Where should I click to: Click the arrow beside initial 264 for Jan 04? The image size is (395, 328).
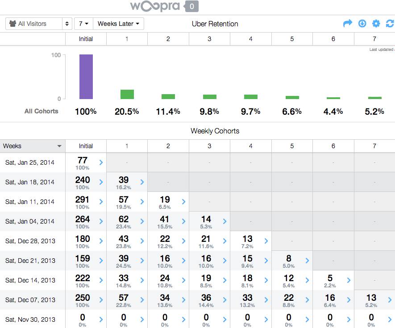(101, 221)
